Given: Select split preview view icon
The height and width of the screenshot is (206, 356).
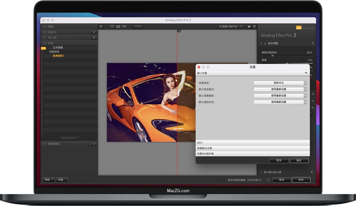Looking at the screenshot, I should tap(118, 26).
